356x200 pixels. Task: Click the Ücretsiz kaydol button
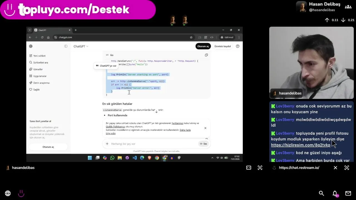click(x=222, y=46)
